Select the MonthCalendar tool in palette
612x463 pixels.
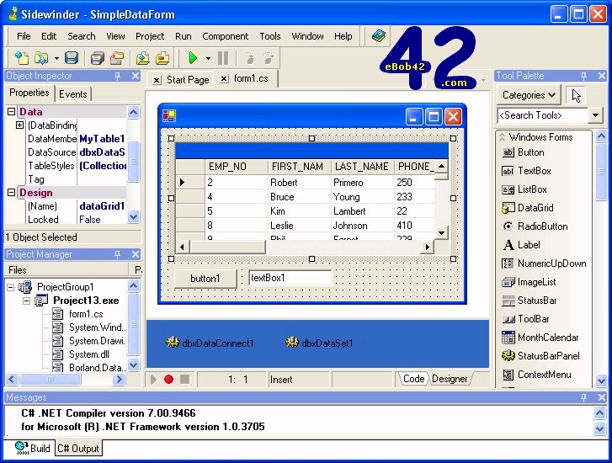coord(547,338)
